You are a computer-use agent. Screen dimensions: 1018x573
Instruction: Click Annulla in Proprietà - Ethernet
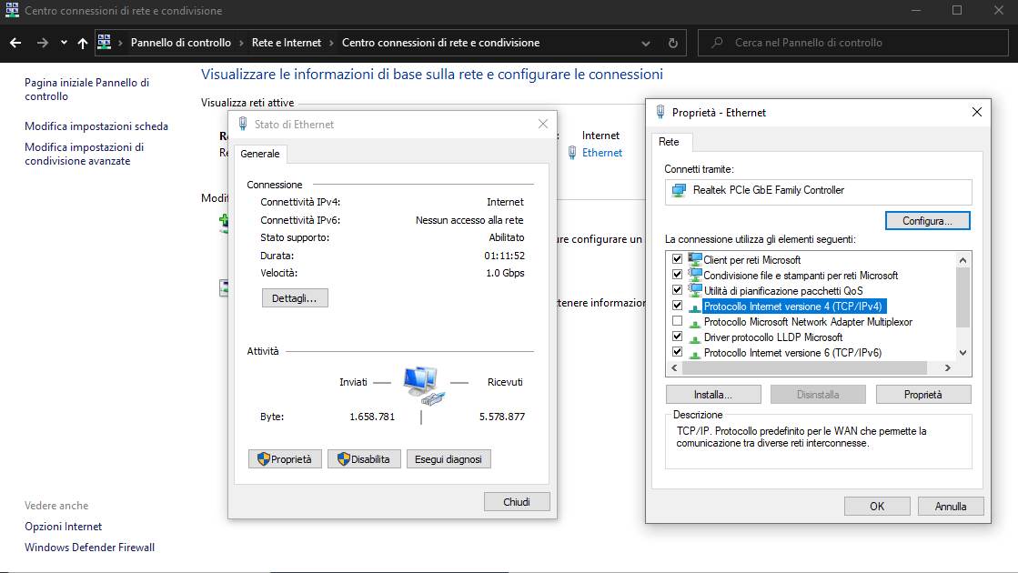pos(951,507)
